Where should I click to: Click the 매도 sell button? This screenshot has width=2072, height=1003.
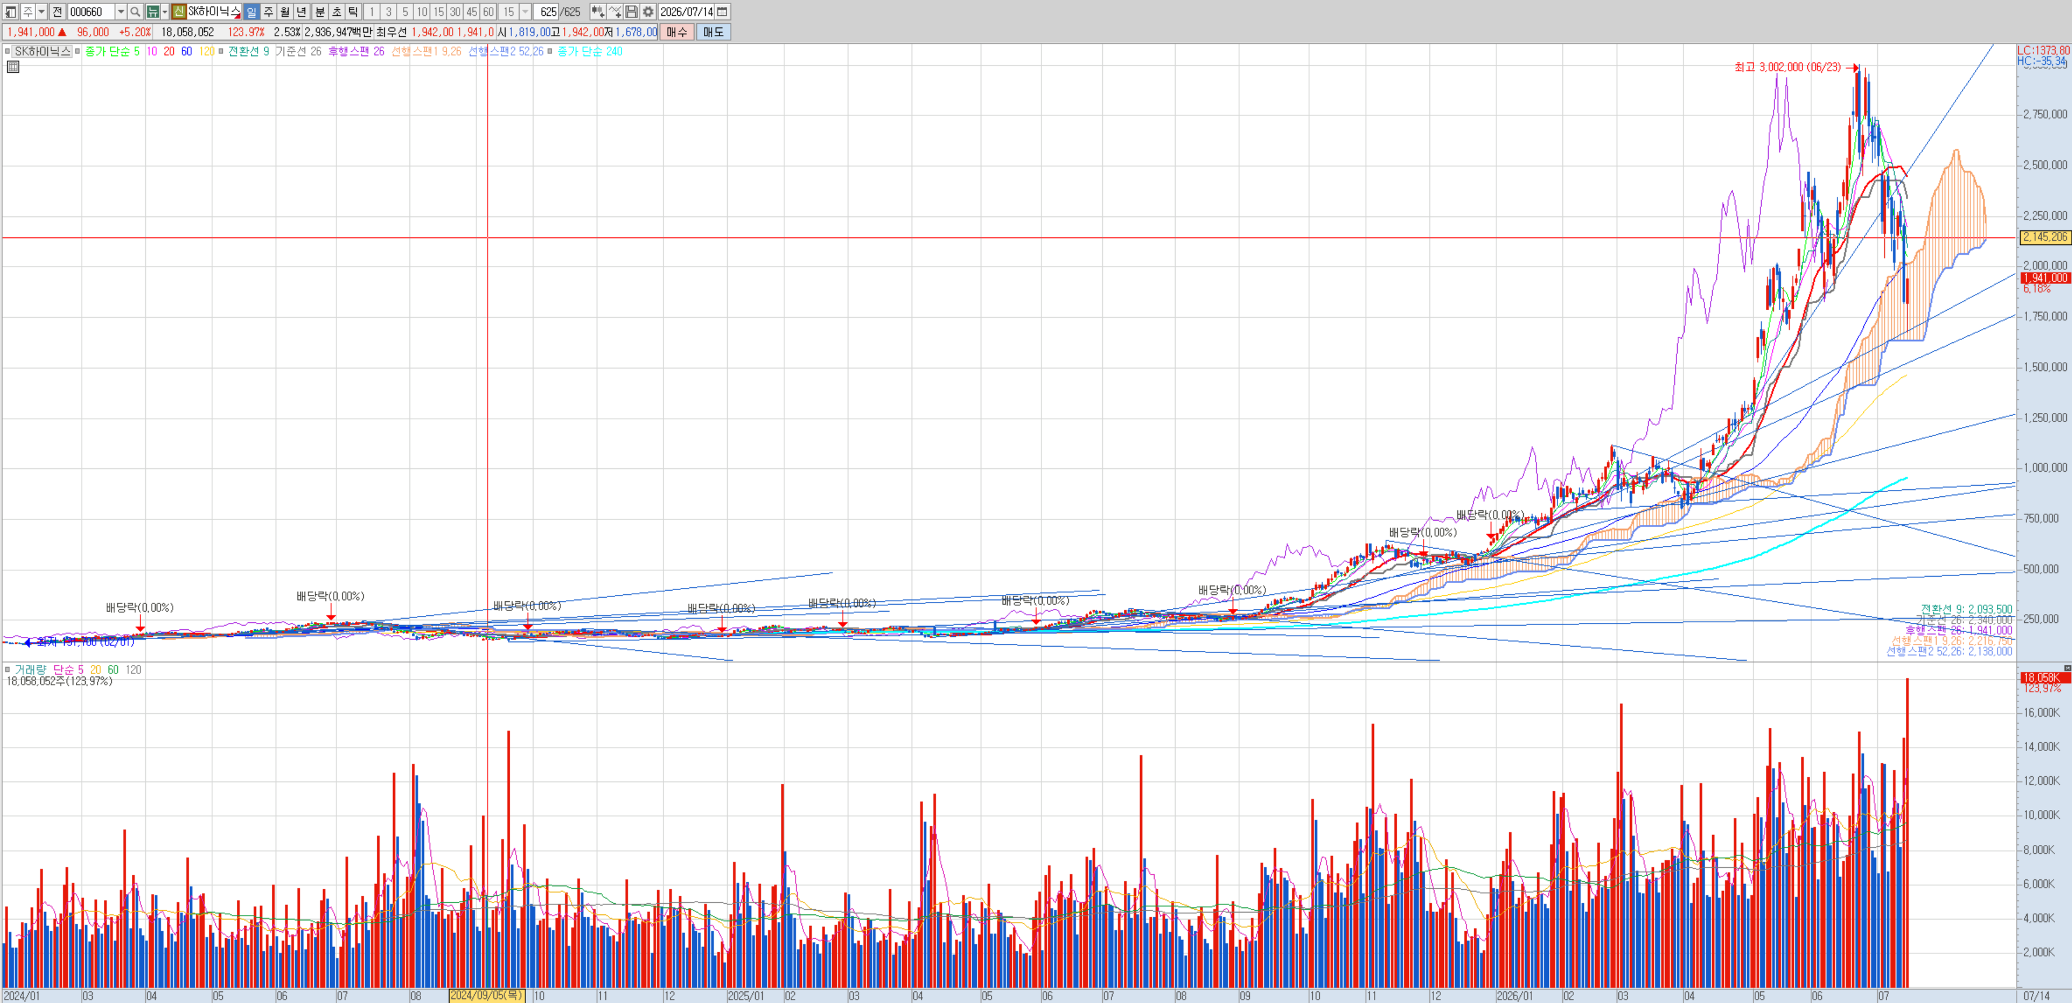point(713,32)
